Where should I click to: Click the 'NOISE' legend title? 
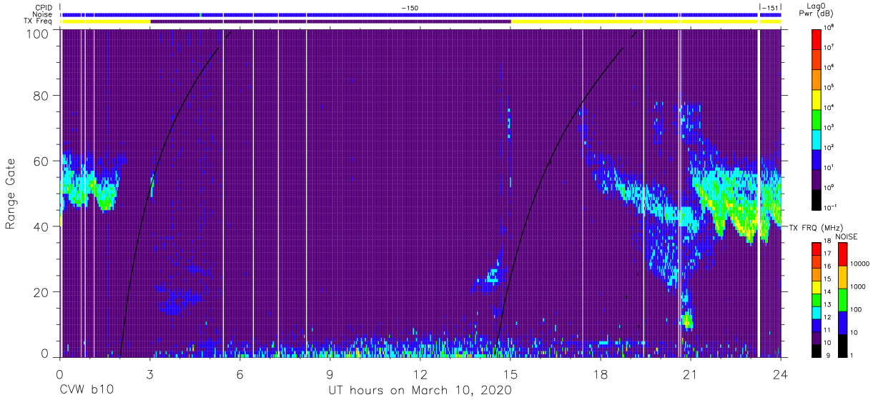(x=846, y=236)
